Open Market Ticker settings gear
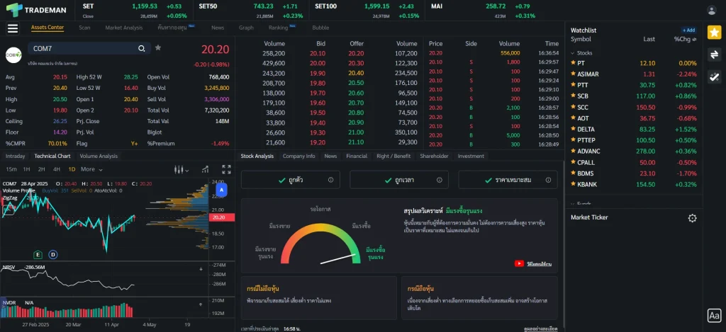726x332 pixels. (692, 218)
